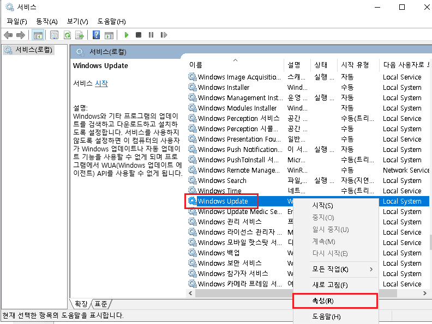The image size is (432, 324).
Task: Select Windows Perception 서비스 row
Action: [308, 118]
